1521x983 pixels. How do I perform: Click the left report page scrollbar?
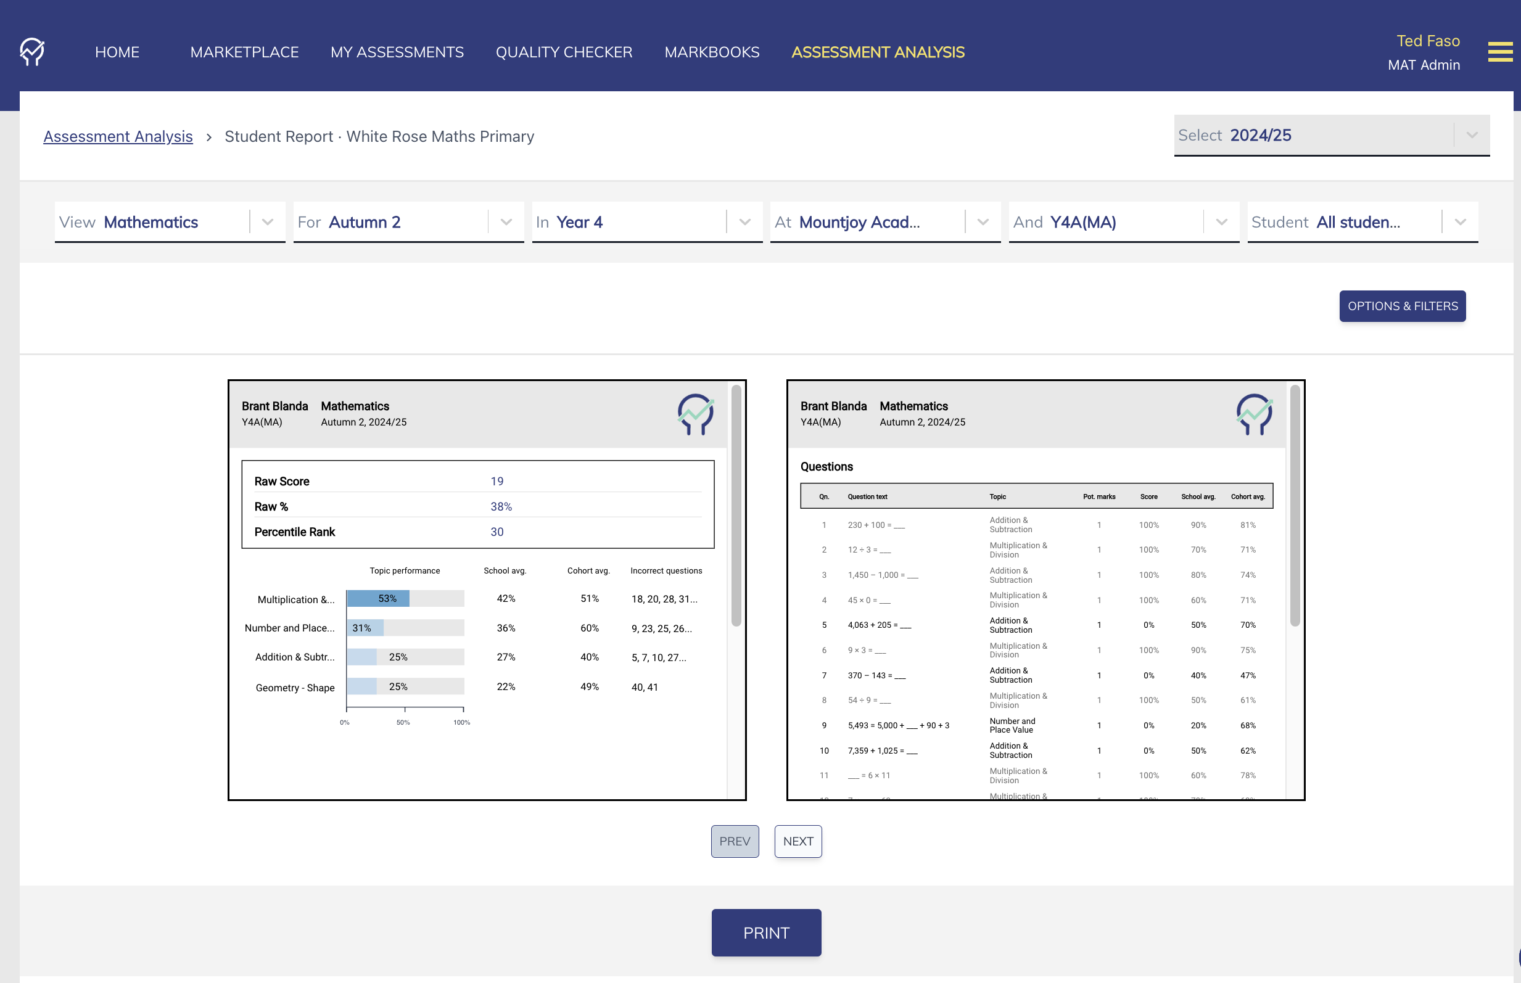(736, 506)
